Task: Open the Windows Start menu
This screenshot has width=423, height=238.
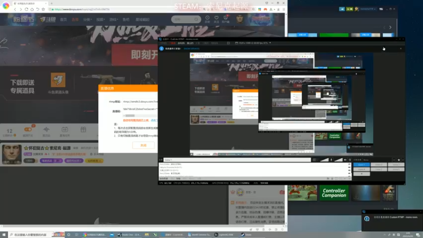Action: 4,235
